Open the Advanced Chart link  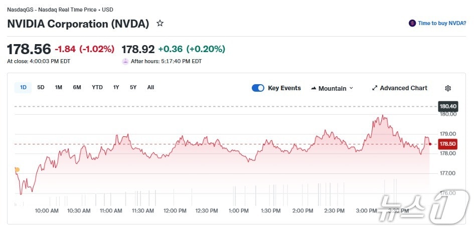[x=403, y=88]
